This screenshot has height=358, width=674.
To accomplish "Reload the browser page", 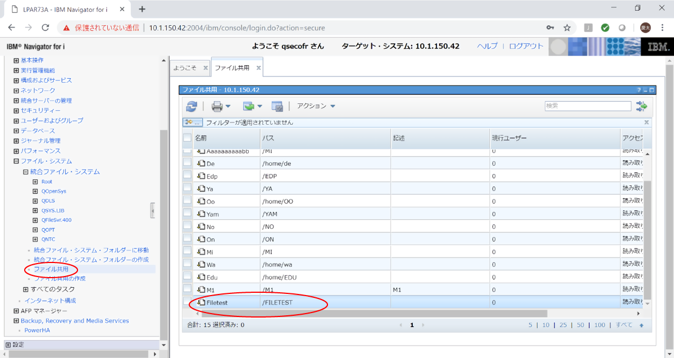I will pyautogui.click(x=45, y=28).
